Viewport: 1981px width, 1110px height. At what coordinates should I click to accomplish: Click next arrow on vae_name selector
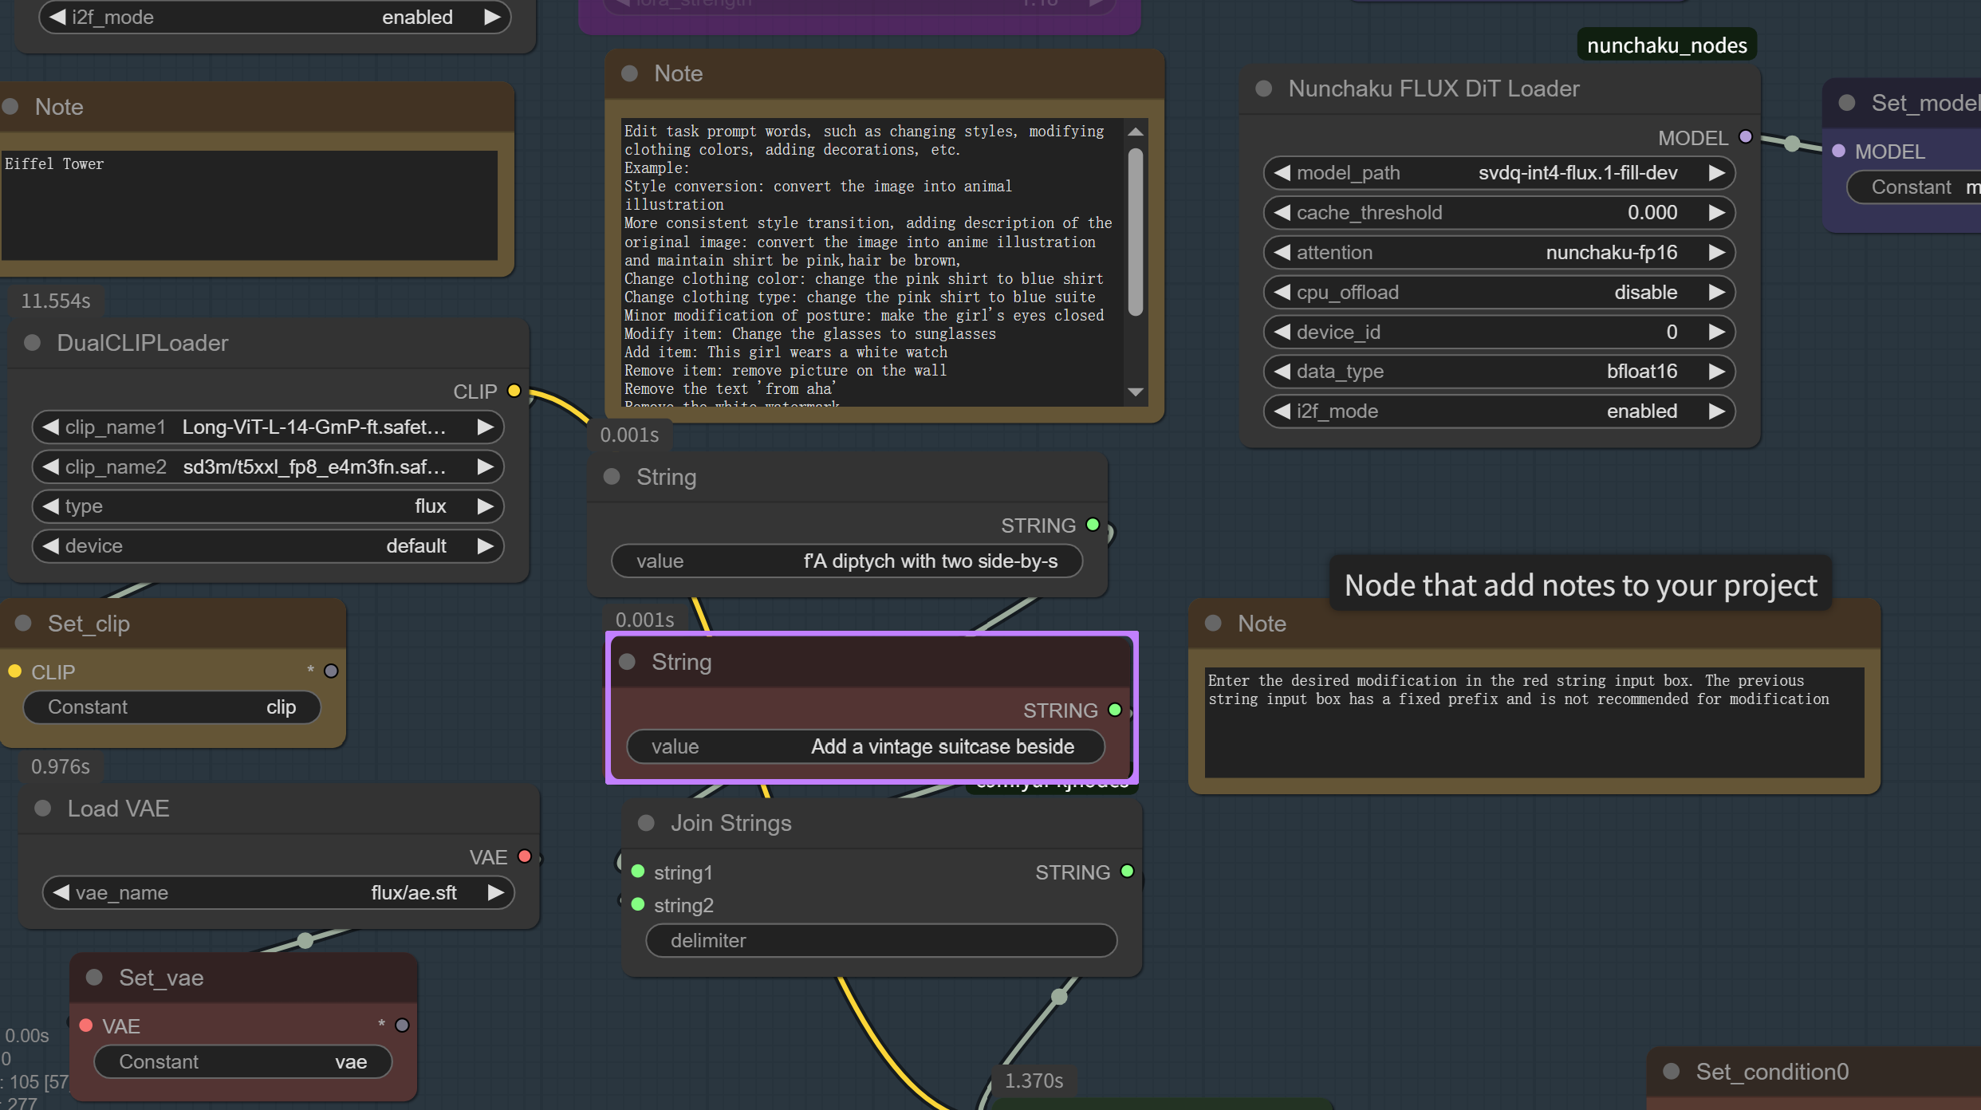(x=495, y=893)
